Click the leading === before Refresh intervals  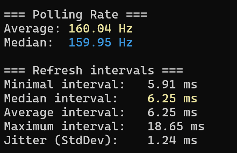(x=14, y=71)
